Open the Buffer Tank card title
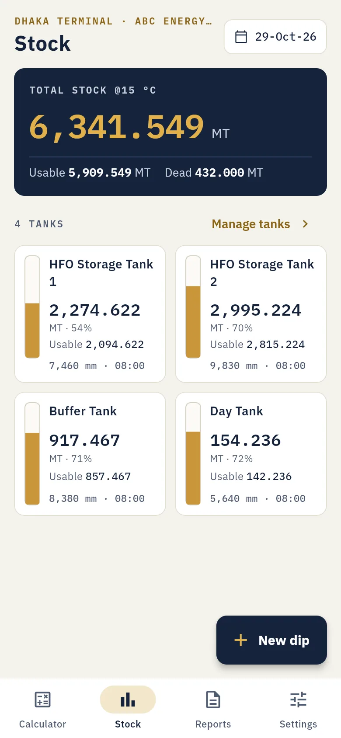Screen dimensions: 341x738 (83, 411)
